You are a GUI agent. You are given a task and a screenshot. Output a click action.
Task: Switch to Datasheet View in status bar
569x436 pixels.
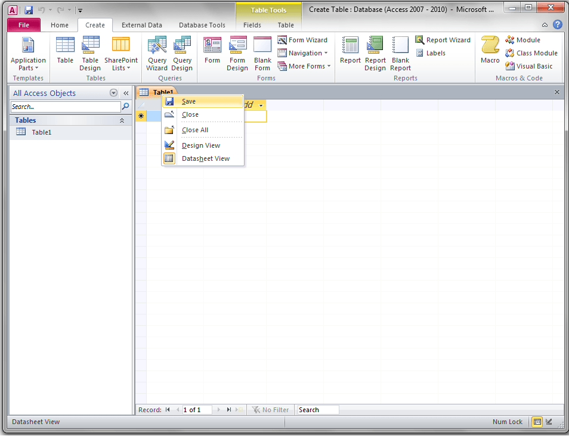click(x=537, y=422)
